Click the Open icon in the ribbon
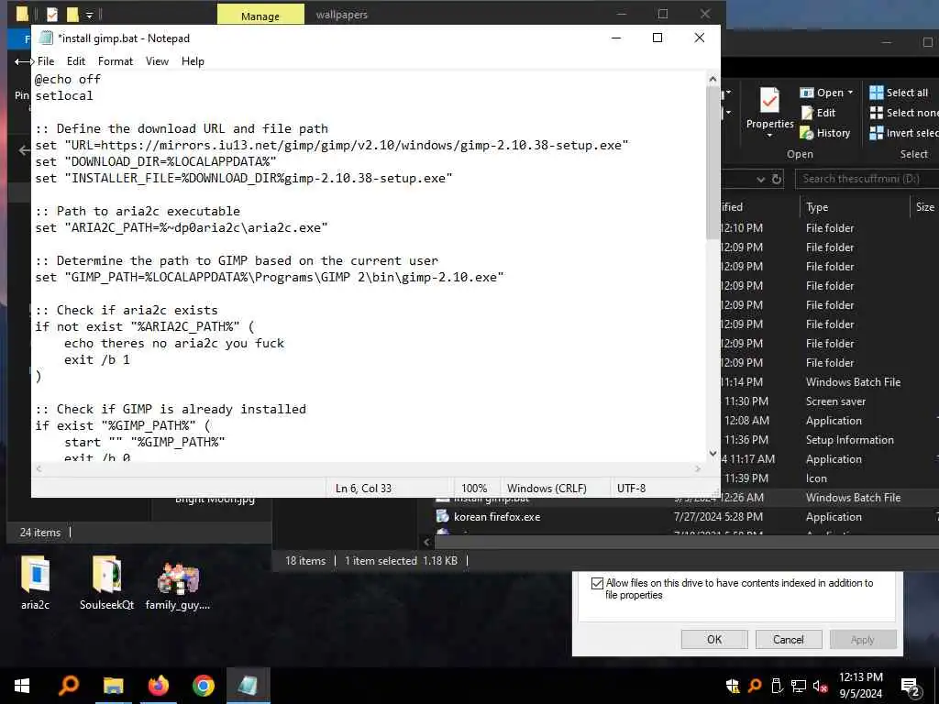The width and height of the screenshot is (939, 704). pos(807,93)
